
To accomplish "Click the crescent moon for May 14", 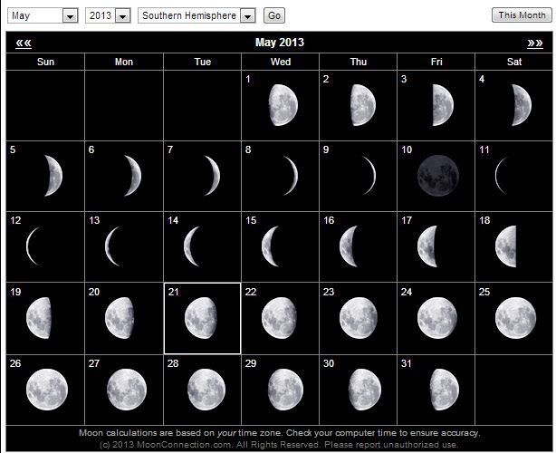I will tap(192, 246).
